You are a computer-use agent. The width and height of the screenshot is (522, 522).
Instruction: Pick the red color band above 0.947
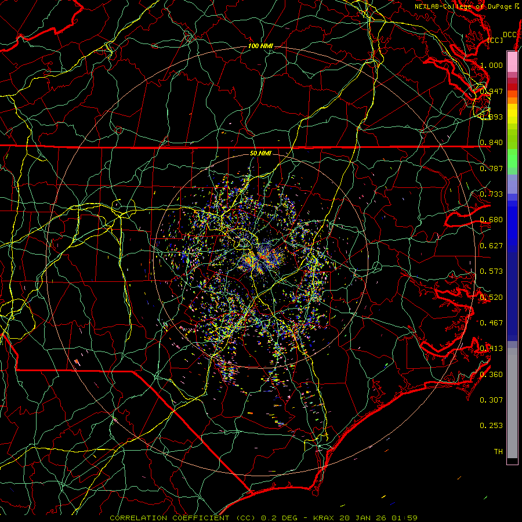(512, 86)
